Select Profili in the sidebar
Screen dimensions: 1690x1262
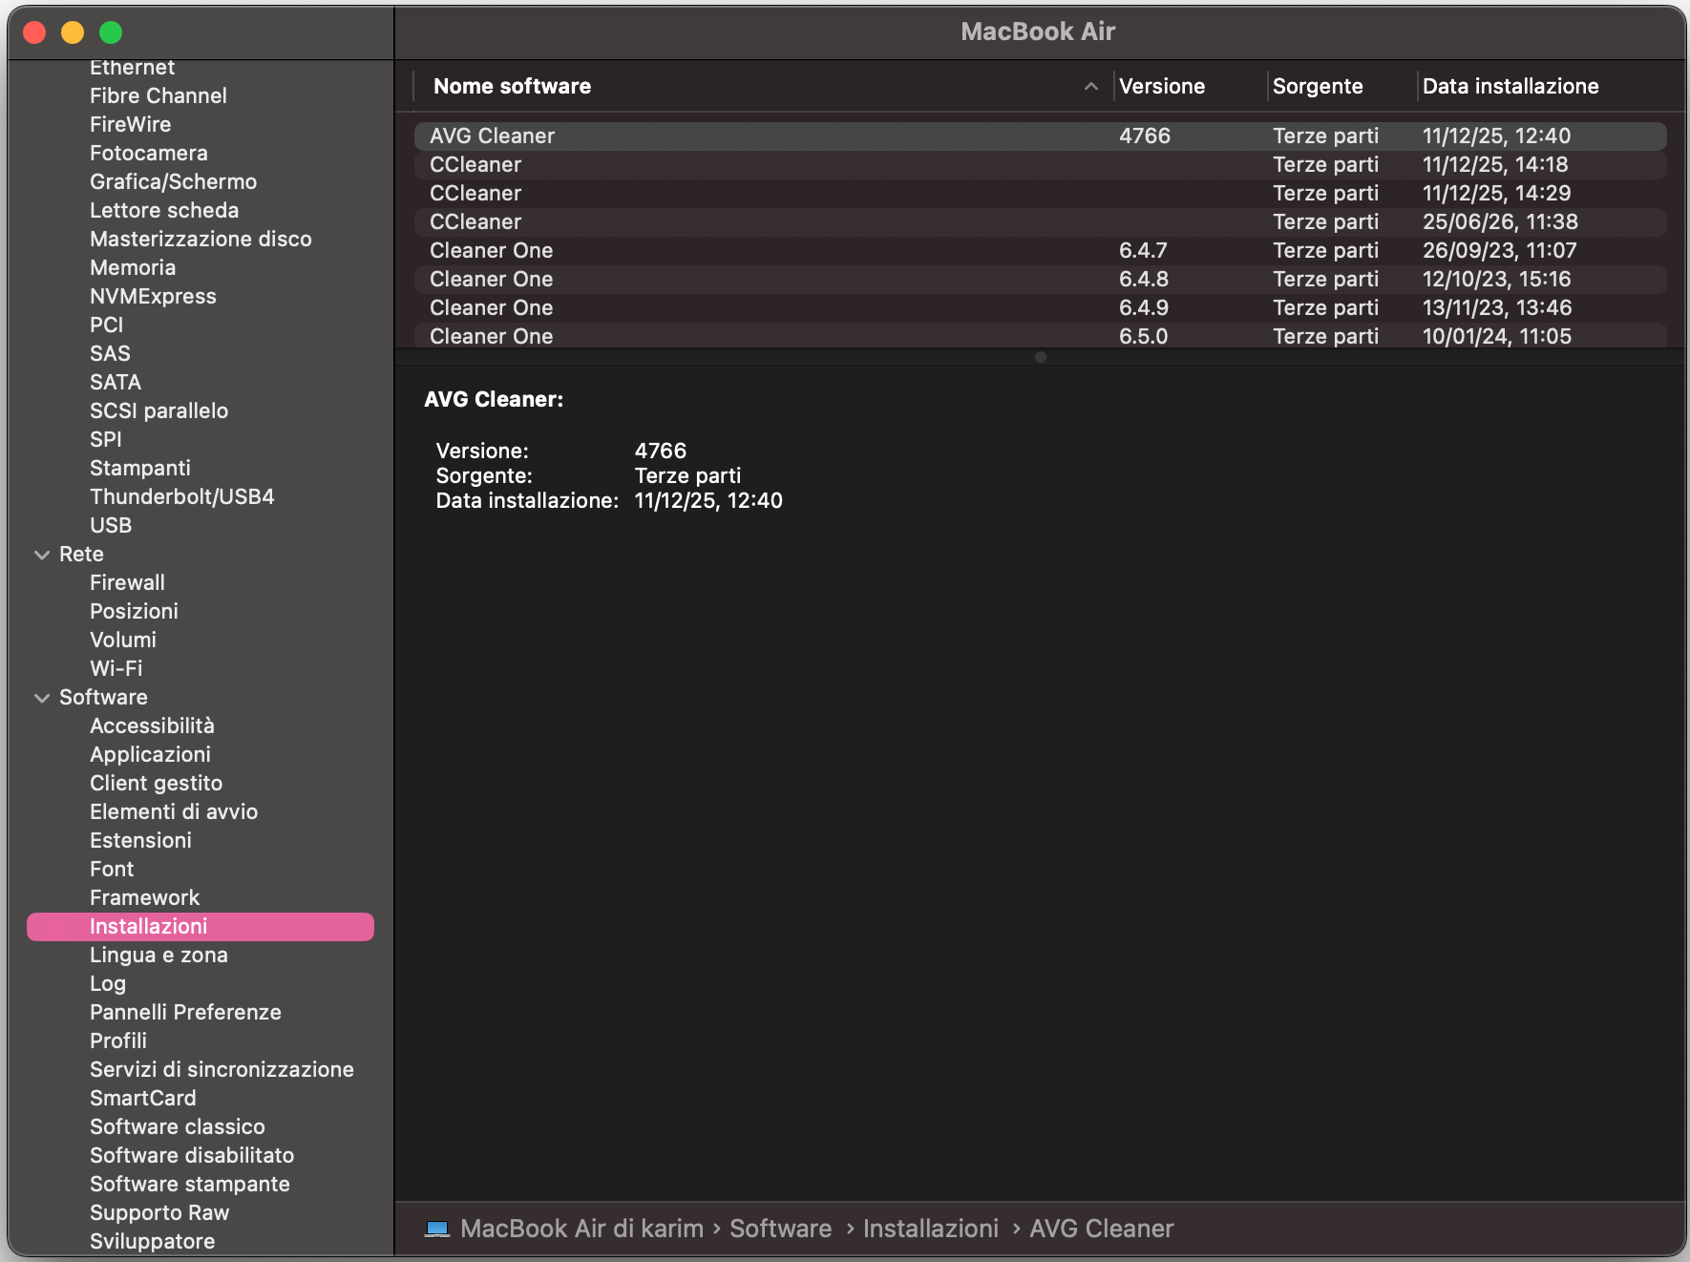pos(118,1041)
